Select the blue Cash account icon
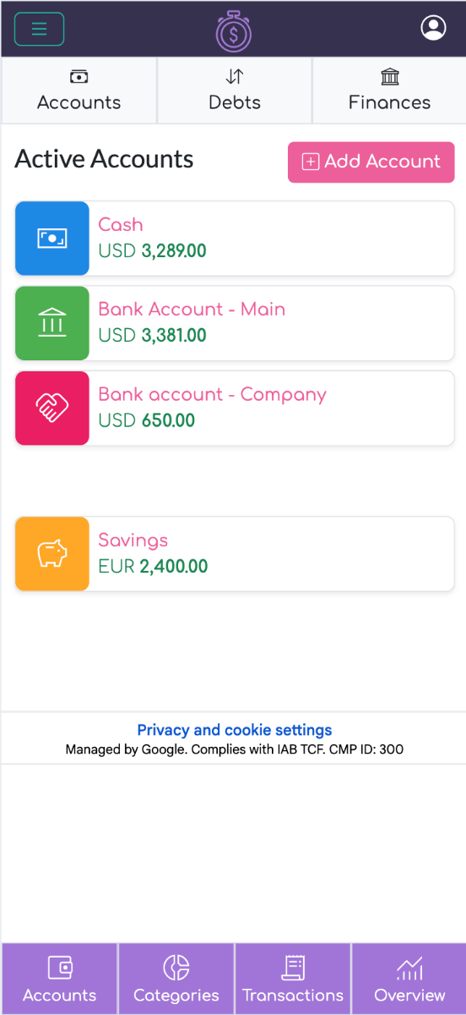Screen dimensions: 466x1015 point(52,239)
